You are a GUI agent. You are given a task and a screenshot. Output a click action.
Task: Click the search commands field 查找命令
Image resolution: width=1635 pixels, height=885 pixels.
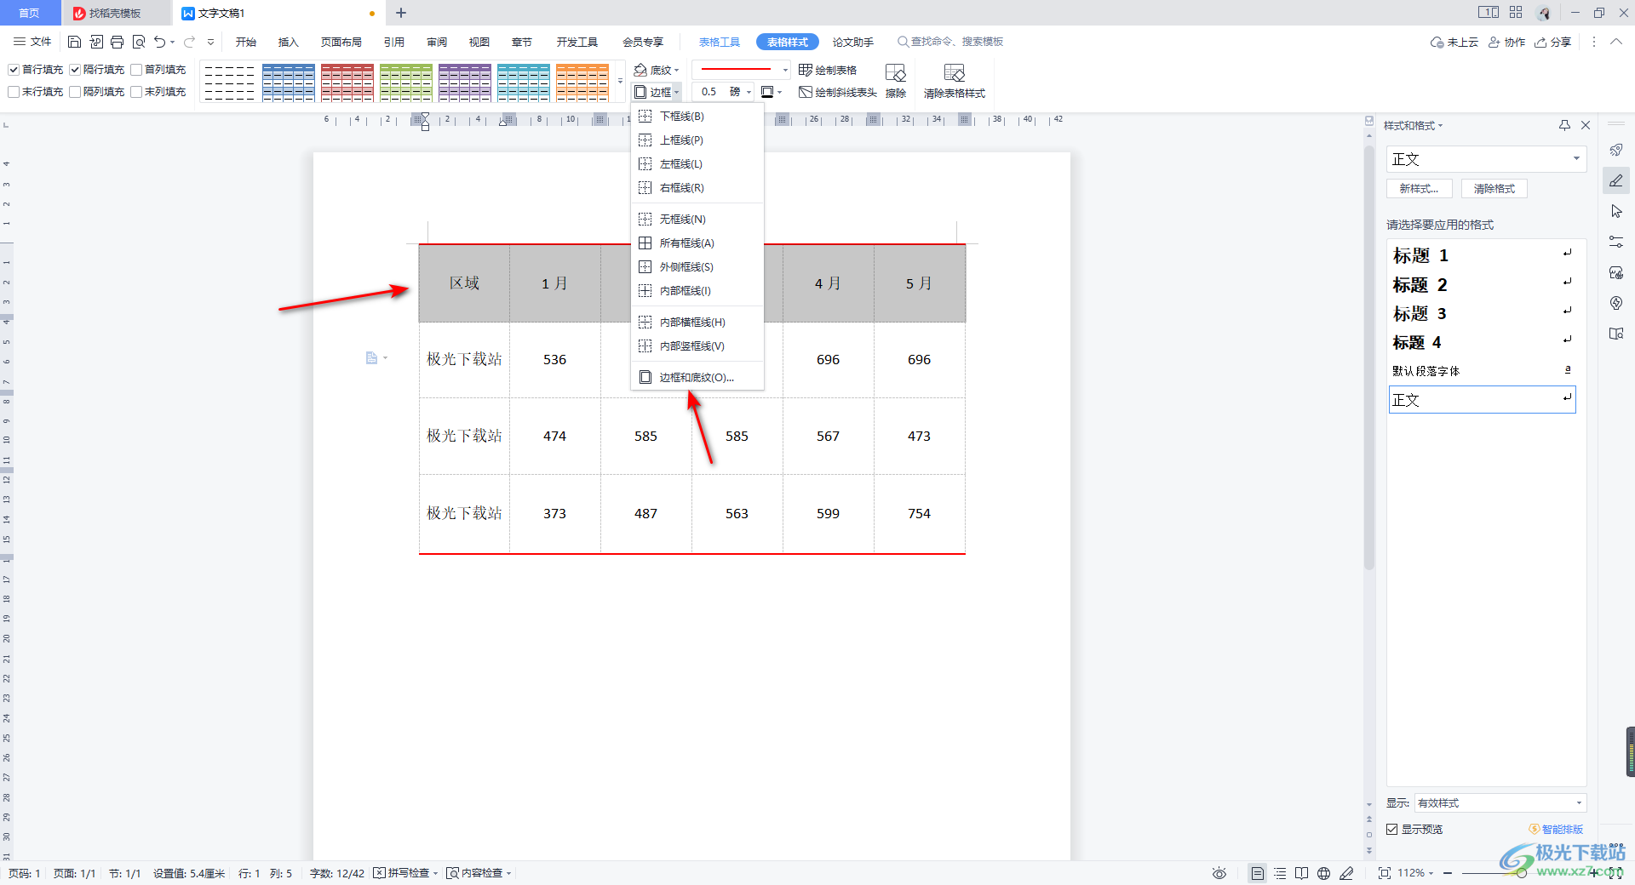(949, 42)
